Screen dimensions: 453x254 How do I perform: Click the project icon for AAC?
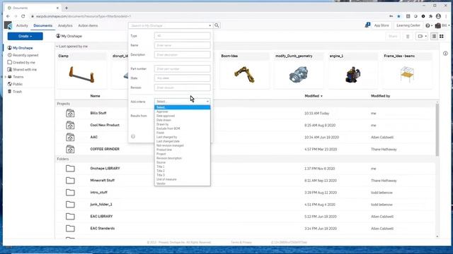pos(70,137)
